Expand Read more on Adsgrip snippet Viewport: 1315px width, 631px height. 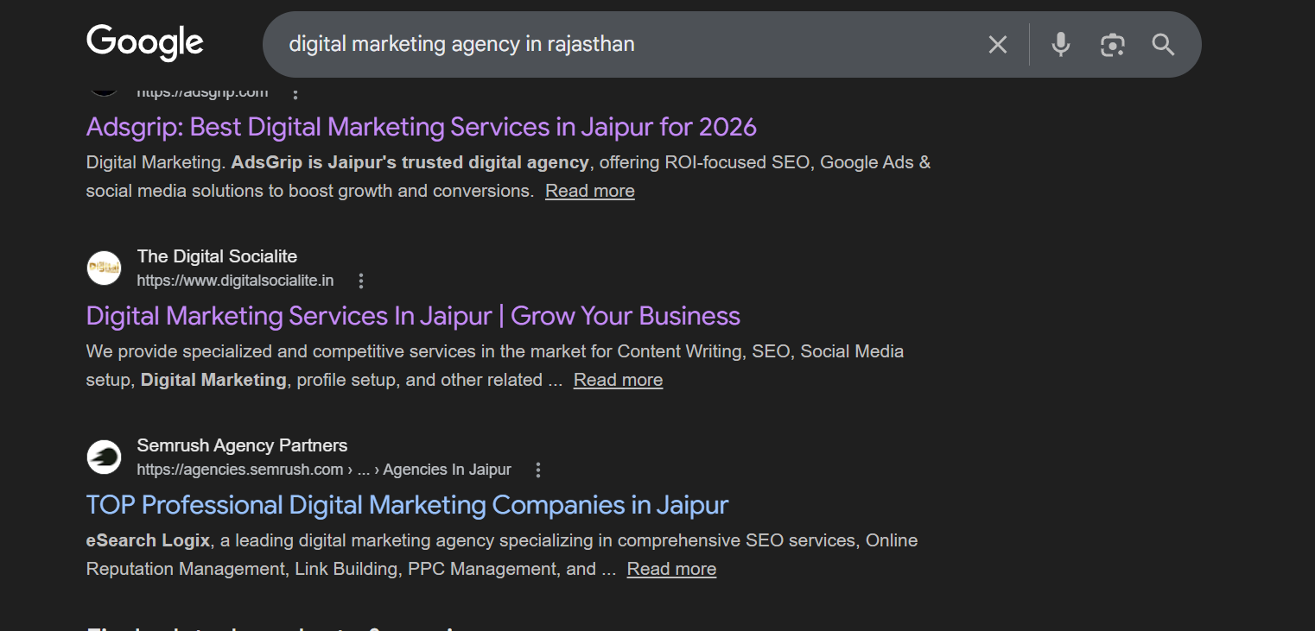(x=590, y=191)
